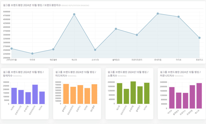Click the BRAND REPUTATION RANKING subtitle text

click(75, 6)
